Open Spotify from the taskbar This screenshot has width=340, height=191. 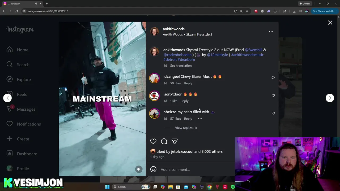(x=233, y=187)
